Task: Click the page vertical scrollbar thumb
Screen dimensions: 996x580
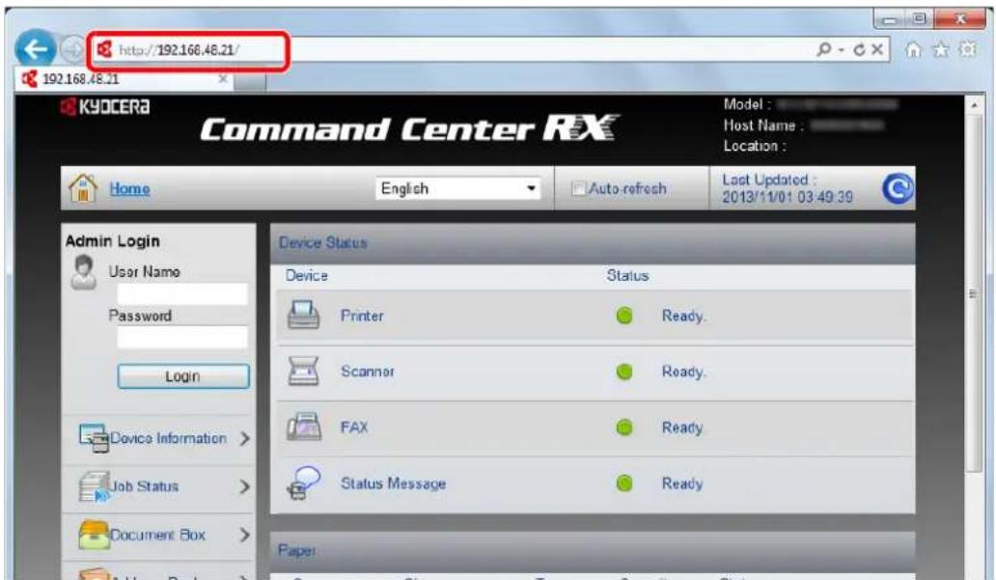Action: [974, 293]
